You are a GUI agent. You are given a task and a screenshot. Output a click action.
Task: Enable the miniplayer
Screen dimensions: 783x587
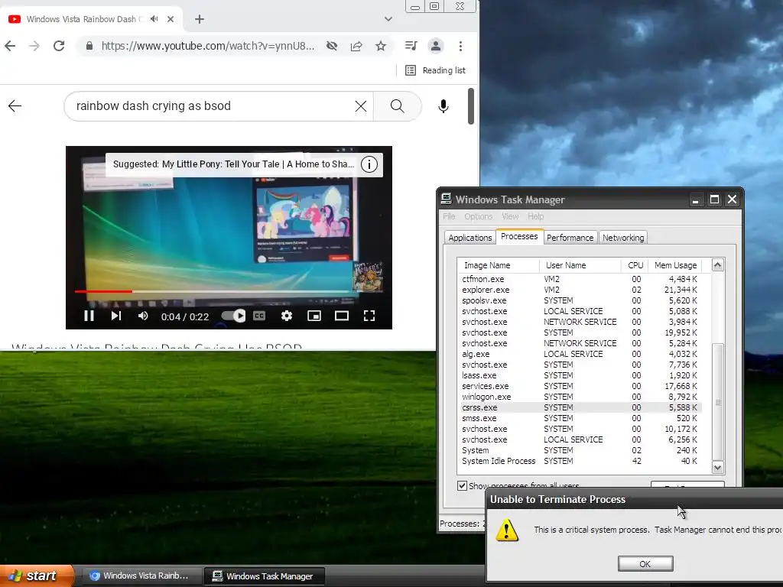(314, 316)
